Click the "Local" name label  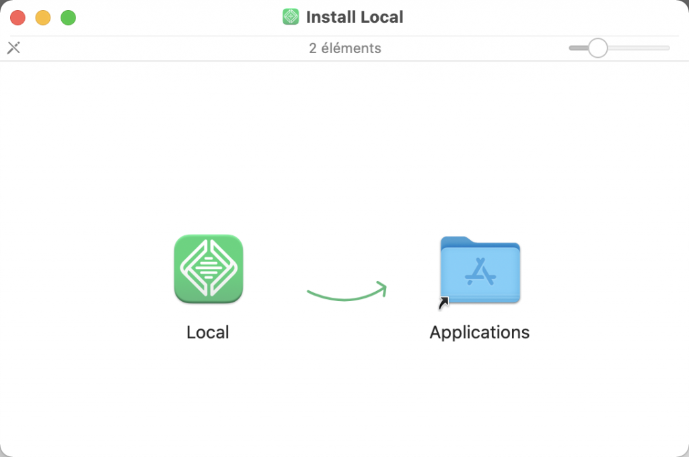click(x=208, y=333)
